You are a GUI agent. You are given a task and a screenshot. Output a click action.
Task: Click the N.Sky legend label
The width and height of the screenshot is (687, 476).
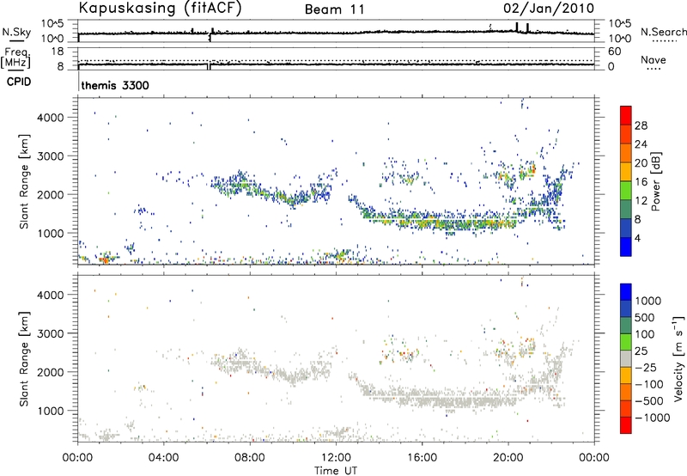(16, 32)
